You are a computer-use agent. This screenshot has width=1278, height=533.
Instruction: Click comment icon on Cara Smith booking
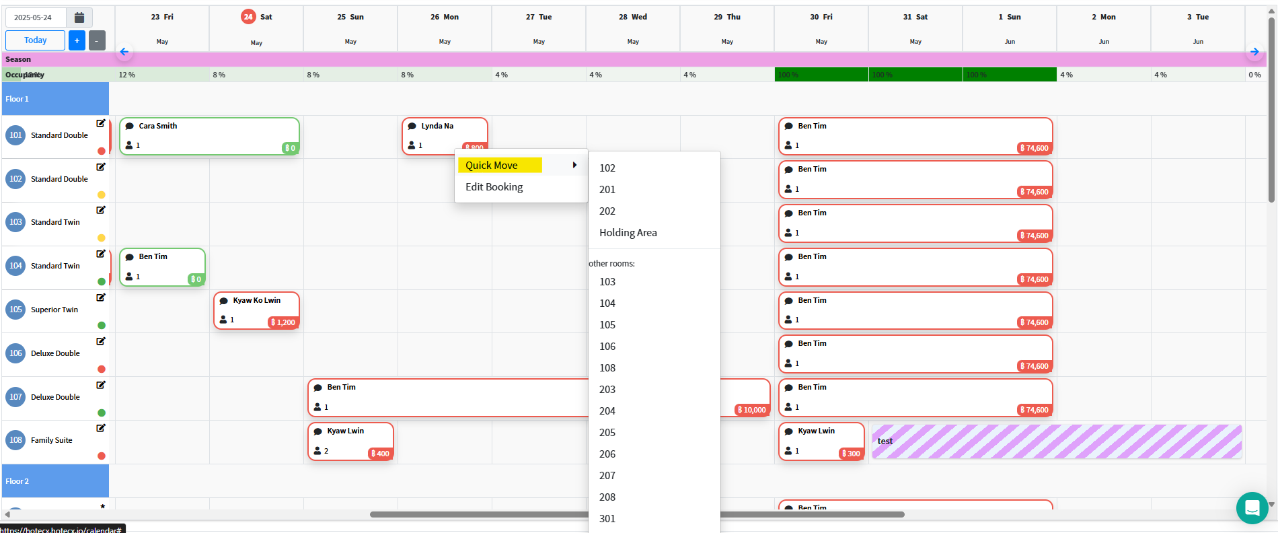coord(130,127)
